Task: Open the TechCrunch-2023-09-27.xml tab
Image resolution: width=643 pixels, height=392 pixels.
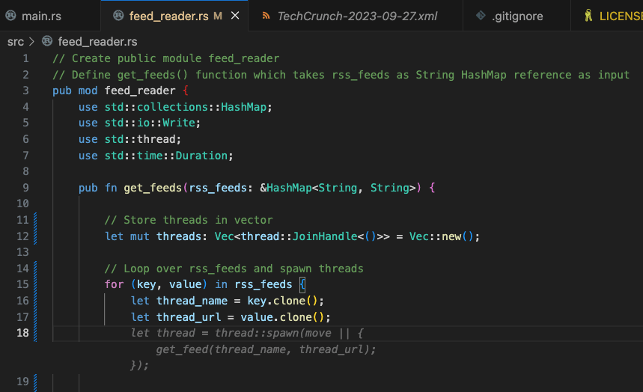Action: coord(355,16)
